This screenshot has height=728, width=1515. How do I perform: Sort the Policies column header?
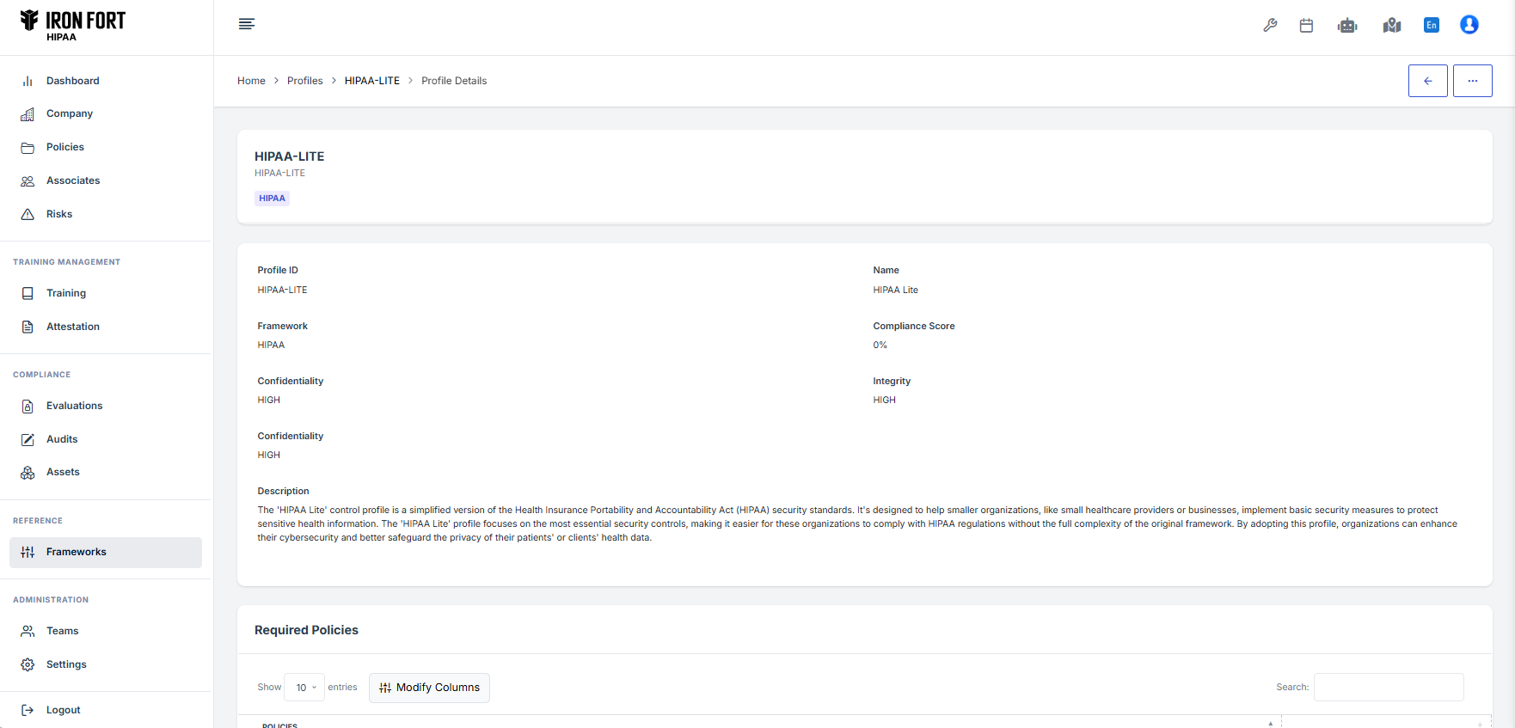280,725
